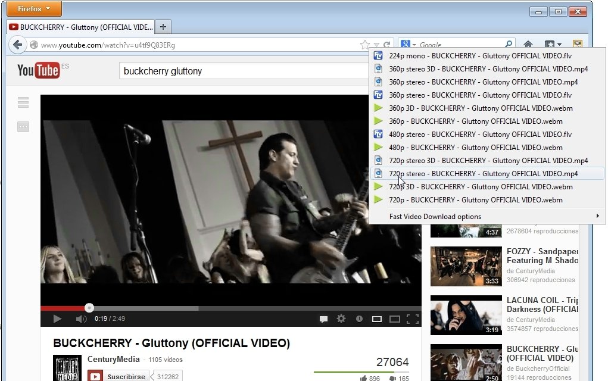
Task: Click the buffered part of progress bar
Action: (146, 308)
